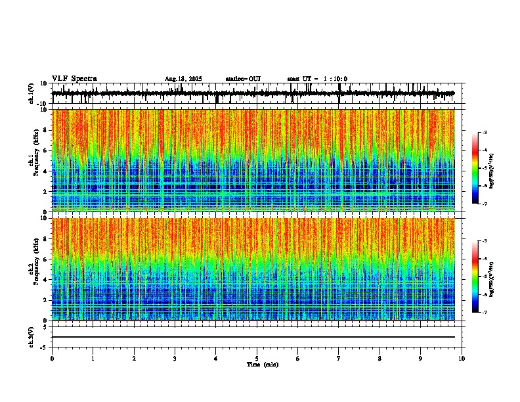This screenshot has height=402, width=520.
Task: Click the "5" tick on ch.3(V) axis
Action: coord(45,327)
